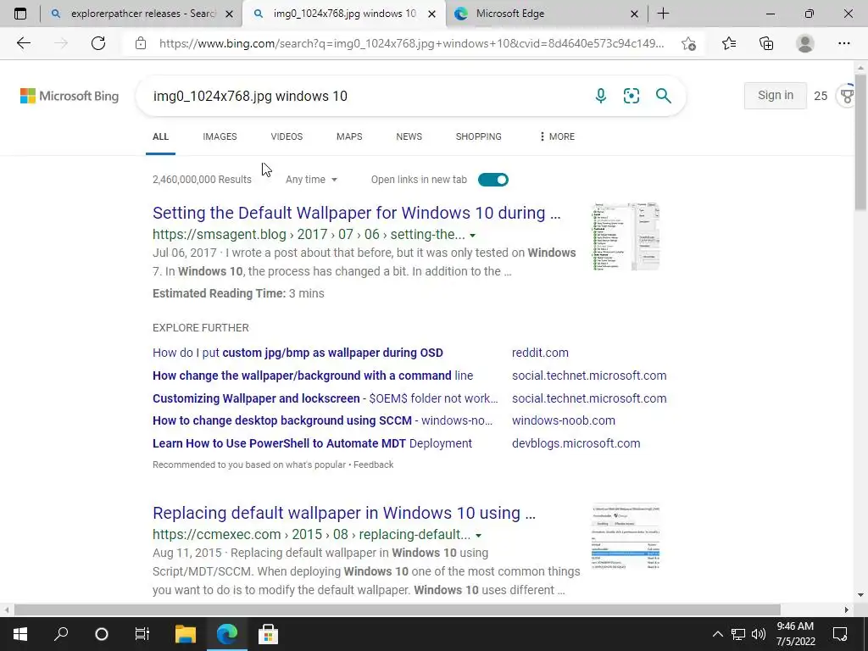The image size is (868, 651).
Task: Open visual search camera icon
Action: click(631, 96)
